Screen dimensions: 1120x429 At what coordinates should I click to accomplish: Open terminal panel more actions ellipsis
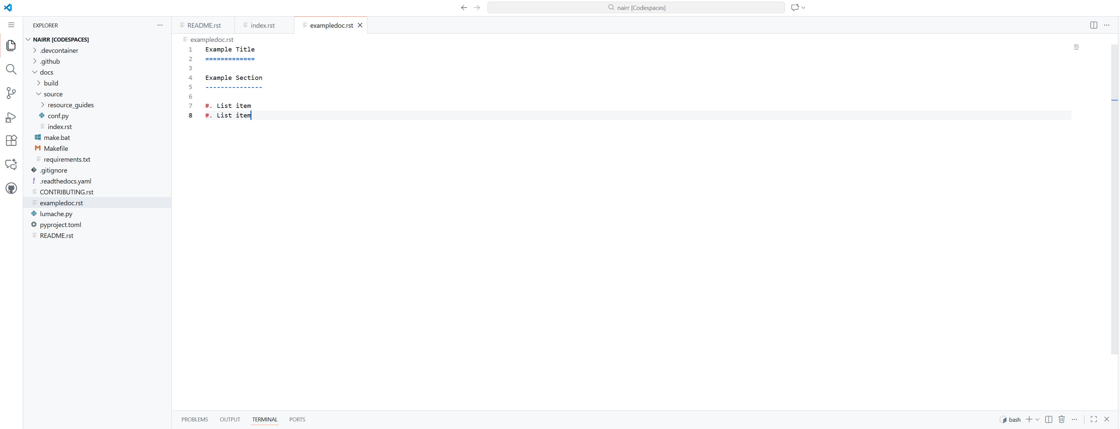(1074, 419)
